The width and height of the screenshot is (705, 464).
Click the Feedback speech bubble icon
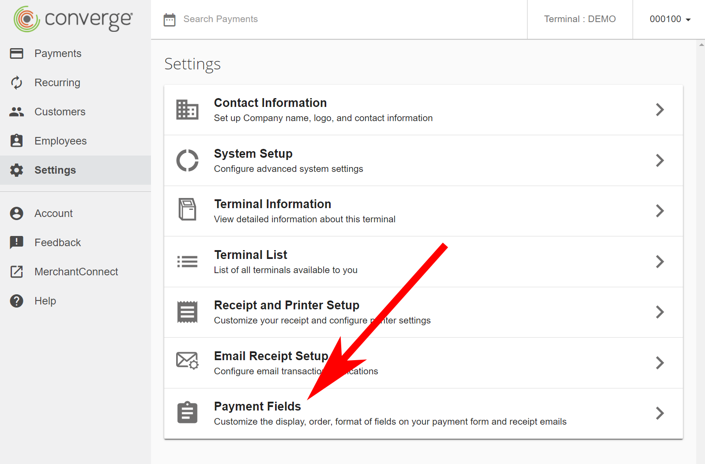pos(17,243)
